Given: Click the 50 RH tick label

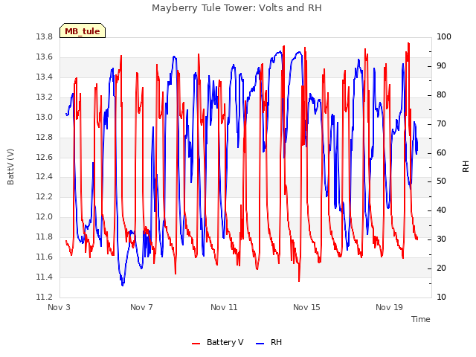Looking at the screenshot, I should (x=441, y=181).
